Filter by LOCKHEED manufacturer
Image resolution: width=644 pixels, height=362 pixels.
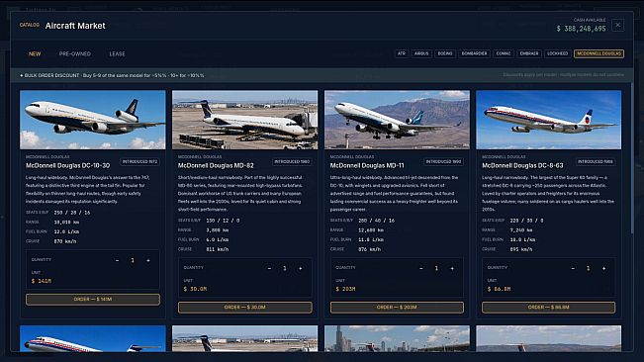tap(557, 53)
